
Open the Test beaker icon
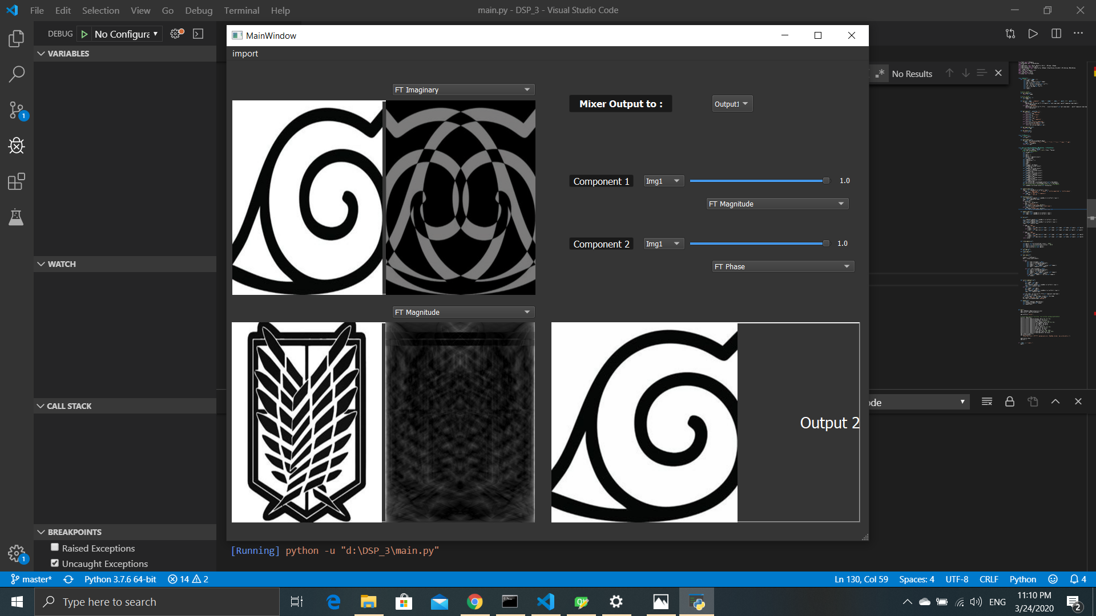[x=17, y=217]
